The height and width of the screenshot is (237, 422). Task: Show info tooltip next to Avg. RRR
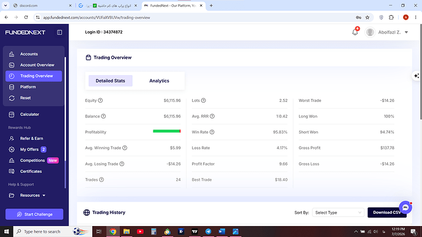(x=212, y=116)
